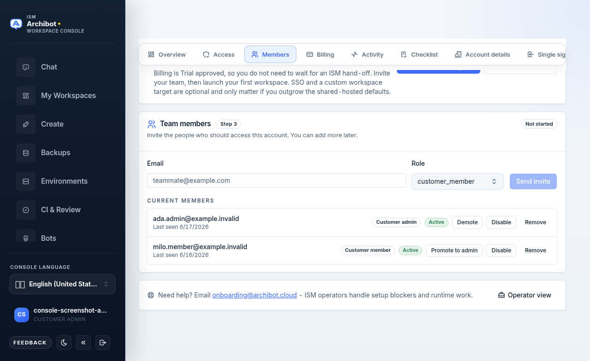Demote ada.admin@example.invalid

pyautogui.click(x=467, y=222)
